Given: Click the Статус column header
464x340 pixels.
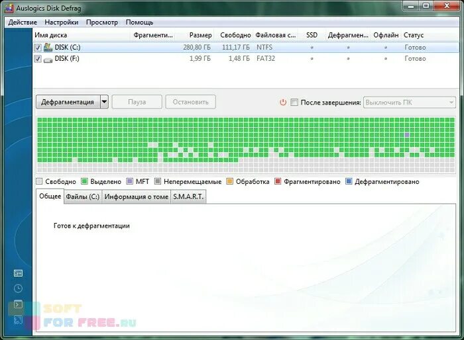Looking at the screenshot, I should pos(430,35).
